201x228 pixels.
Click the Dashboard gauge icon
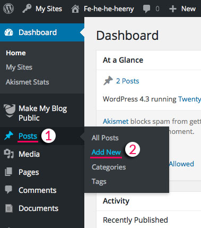[x=8, y=32]
